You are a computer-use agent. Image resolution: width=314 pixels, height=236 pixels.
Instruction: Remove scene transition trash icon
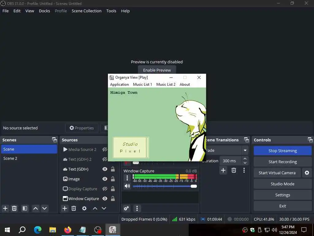234,170
